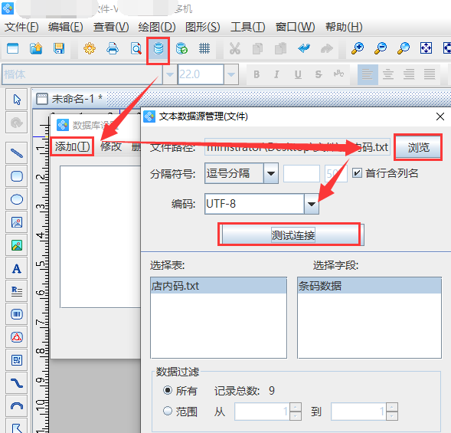451x433 pixels.
Task: Set center text alignment
Action: 388,74
